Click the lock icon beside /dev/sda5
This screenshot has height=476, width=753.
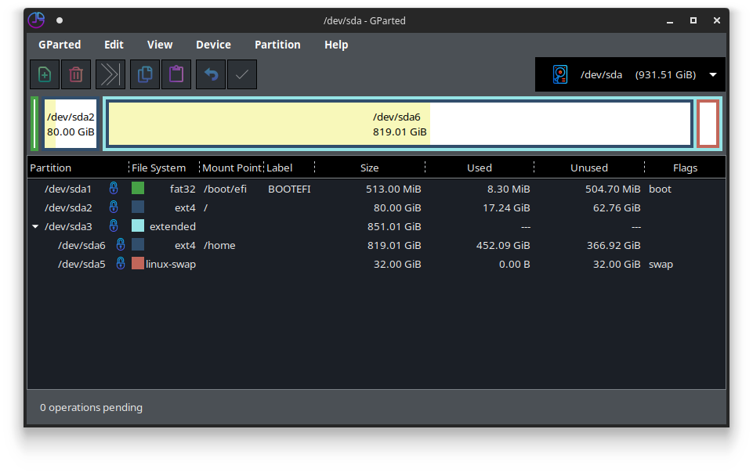(x=121, y=263)
